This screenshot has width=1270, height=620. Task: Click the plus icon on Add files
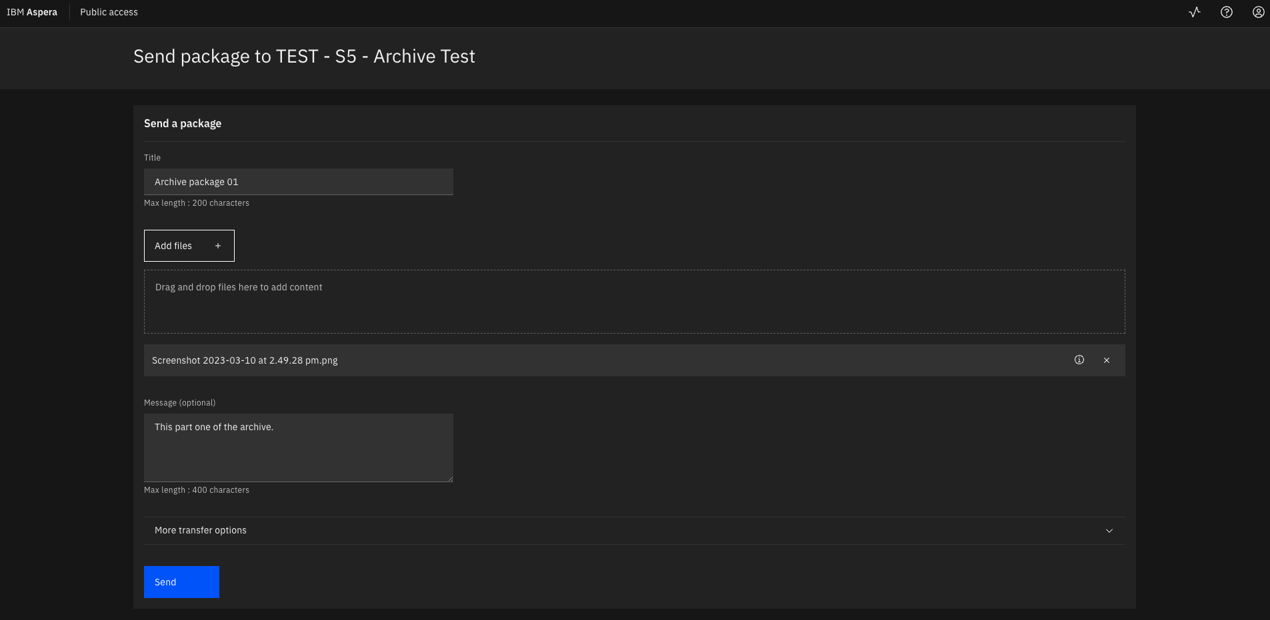tap(218, 246)
